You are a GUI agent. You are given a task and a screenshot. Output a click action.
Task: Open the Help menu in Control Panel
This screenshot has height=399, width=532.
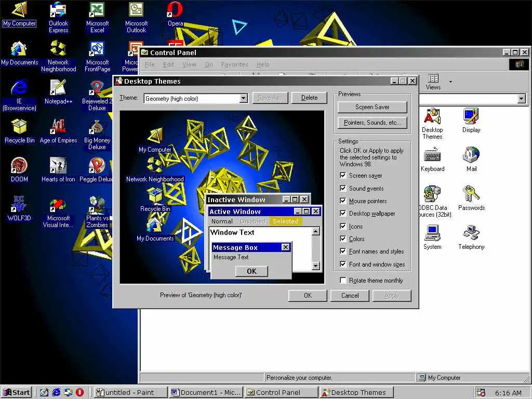click(x=263, y=64)
